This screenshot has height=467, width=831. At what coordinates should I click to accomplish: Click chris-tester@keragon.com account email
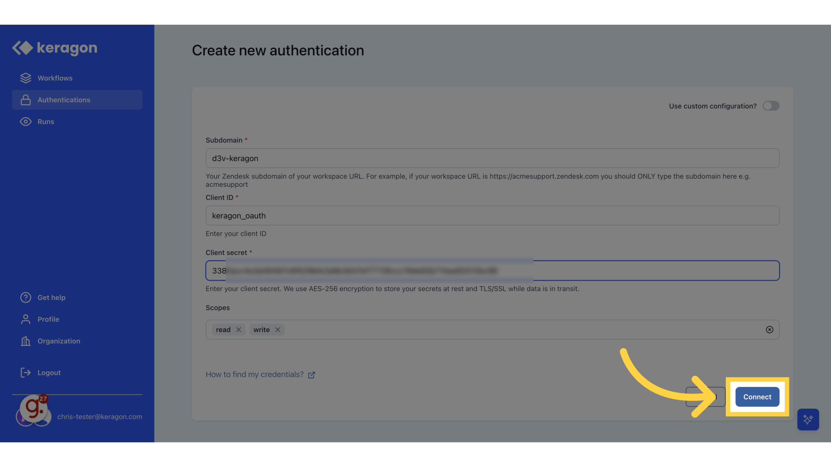(100, 417)
